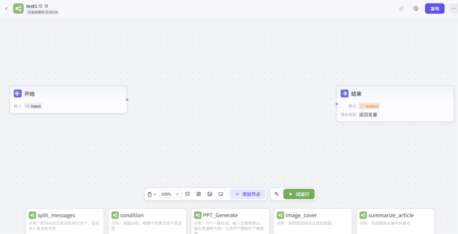Click the back arrow next to test1
This screenshot has height=234, width=458.
tap(6, 9)
